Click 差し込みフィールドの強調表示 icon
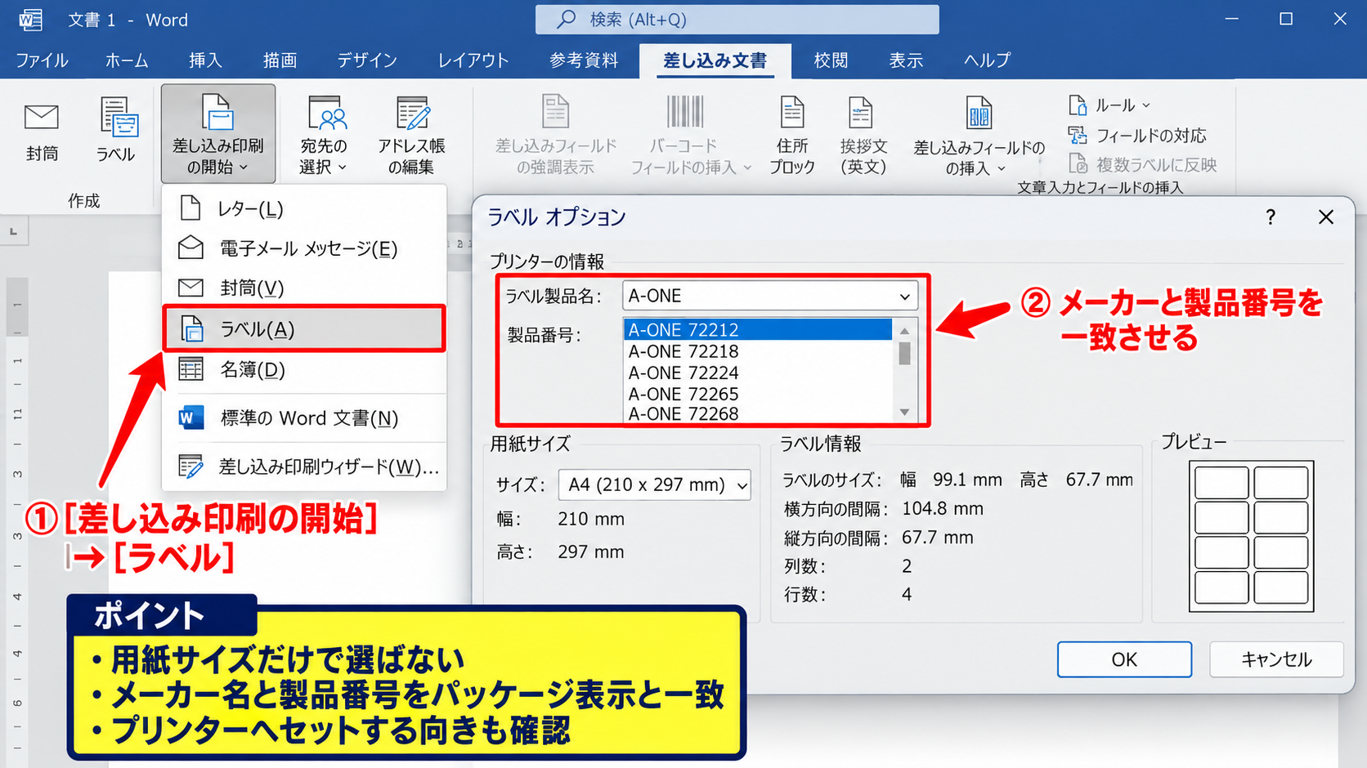The width and height of the screenshot is (1367, 768). point(556,135)
